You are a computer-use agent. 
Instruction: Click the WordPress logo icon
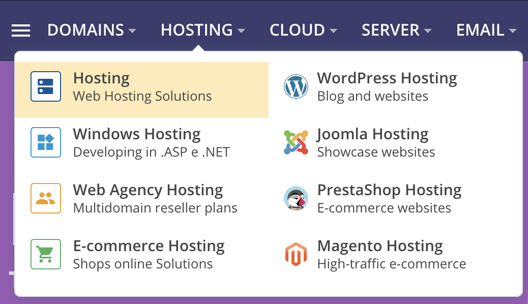point(296,86)
